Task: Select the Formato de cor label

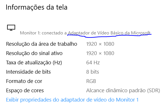Action: [24, 81]
